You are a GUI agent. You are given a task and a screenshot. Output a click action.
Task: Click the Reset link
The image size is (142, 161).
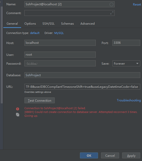(137, 5)
